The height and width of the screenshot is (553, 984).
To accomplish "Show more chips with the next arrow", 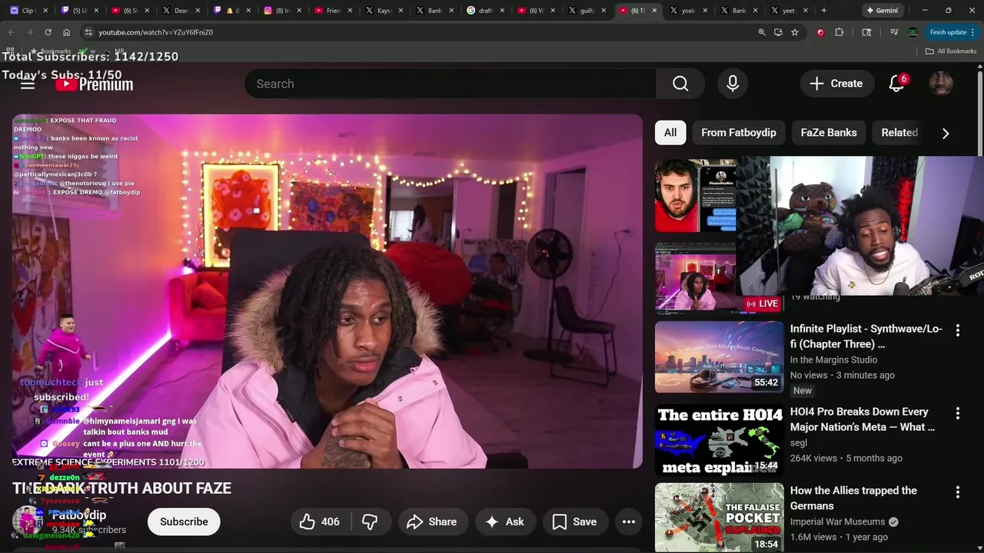I will 946,133.
